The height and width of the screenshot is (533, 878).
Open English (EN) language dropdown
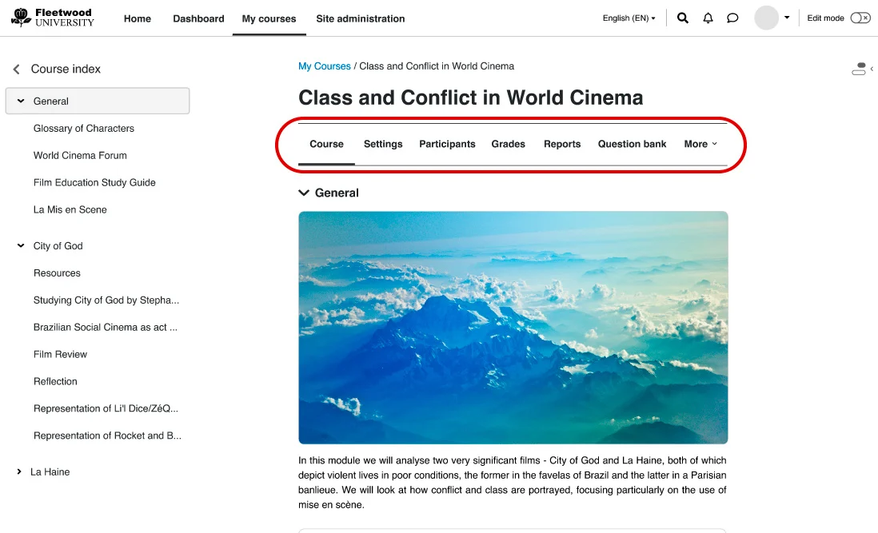(629, 18)
